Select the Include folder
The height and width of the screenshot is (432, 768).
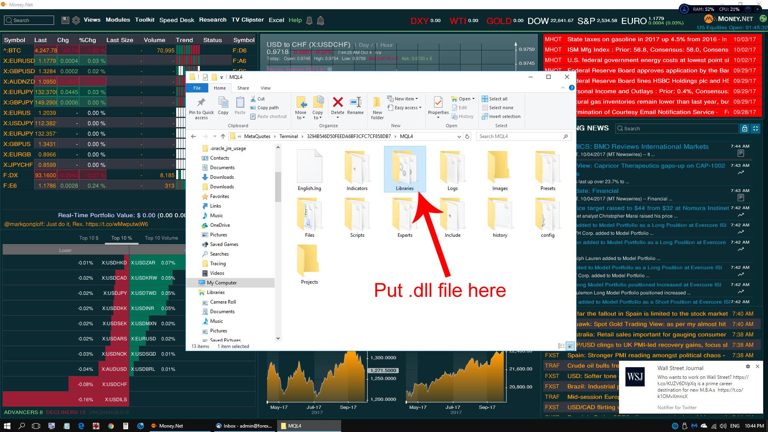[452, 218]
